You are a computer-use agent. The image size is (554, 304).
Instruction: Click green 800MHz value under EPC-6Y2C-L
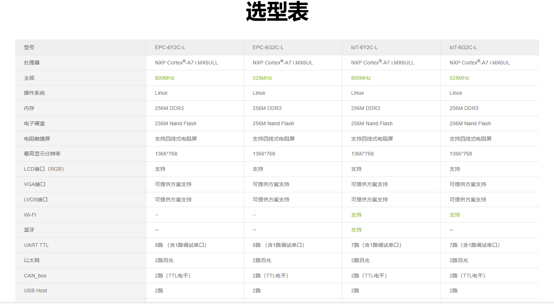[164, 78]
